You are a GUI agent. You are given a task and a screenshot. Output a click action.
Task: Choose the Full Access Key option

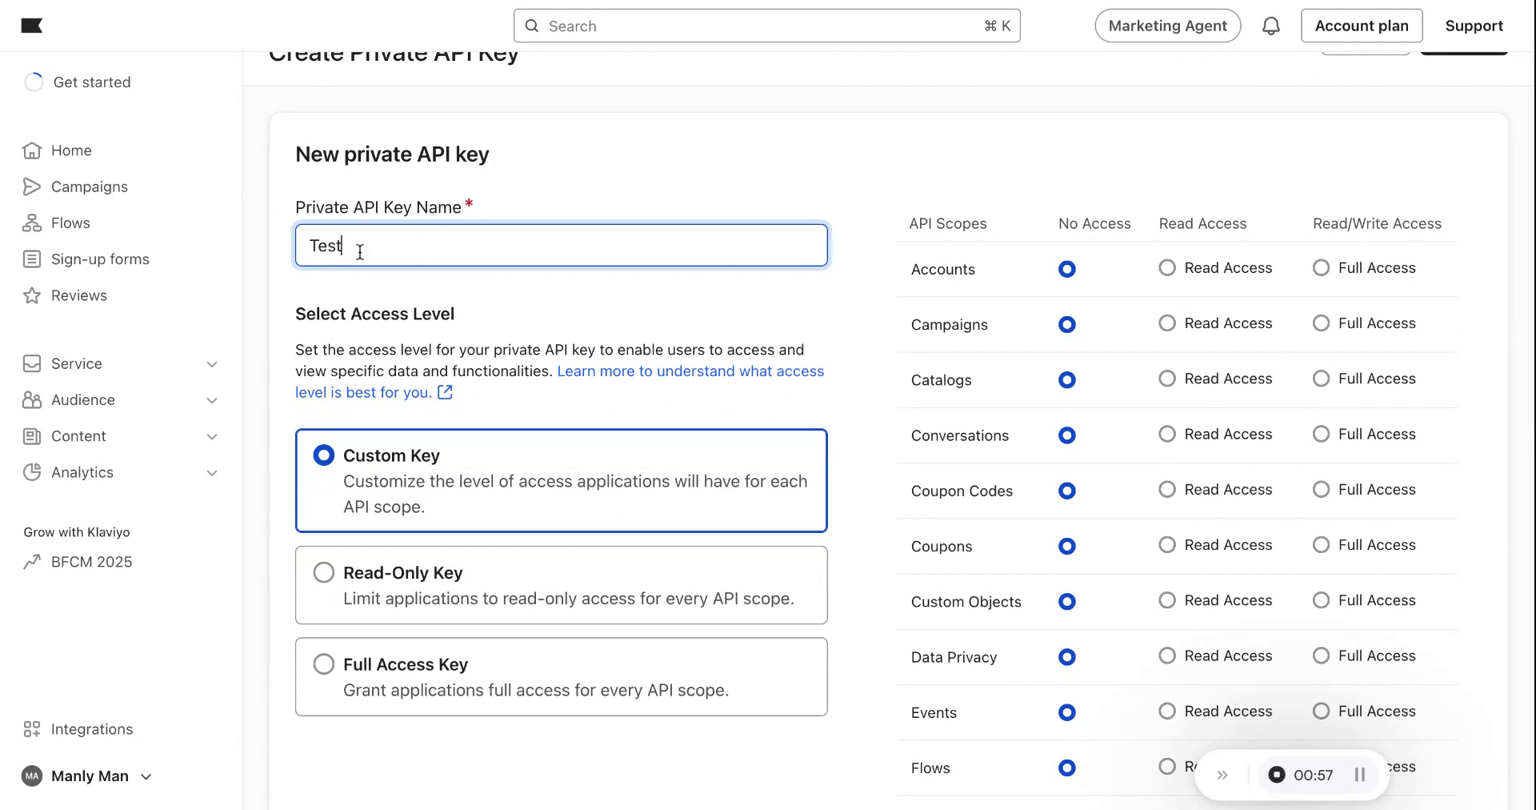click(324, 664)
